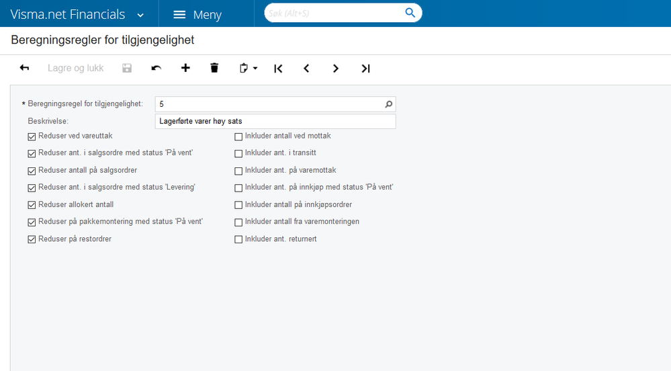Uncheck Reduser ant. i salgsordre 'Levering'
This screenshot has width=671, height=371.
pyautogui.click(x=32, y=188)
